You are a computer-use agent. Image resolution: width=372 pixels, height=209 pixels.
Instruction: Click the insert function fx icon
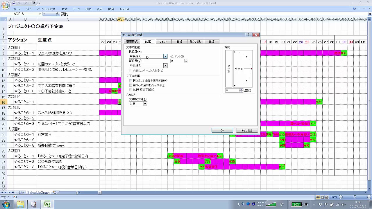click(58, 14)
